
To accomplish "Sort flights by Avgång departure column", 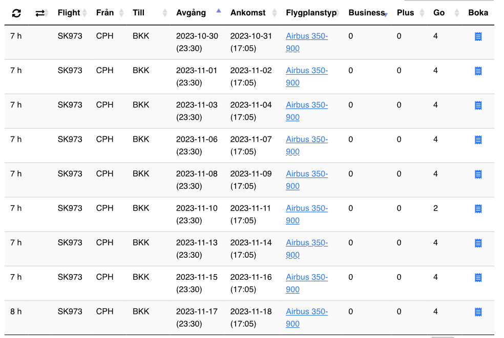I will point(191,13).
